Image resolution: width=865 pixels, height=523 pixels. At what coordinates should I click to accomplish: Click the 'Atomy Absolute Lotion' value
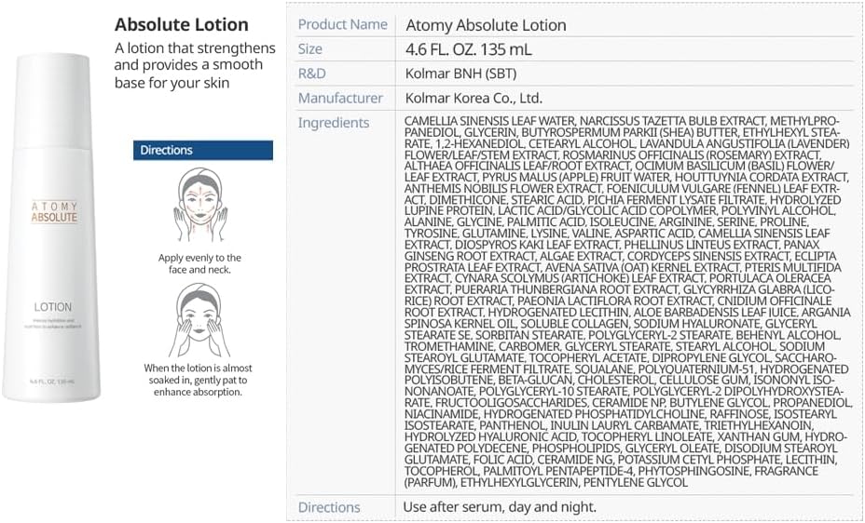tap(486, 25)
